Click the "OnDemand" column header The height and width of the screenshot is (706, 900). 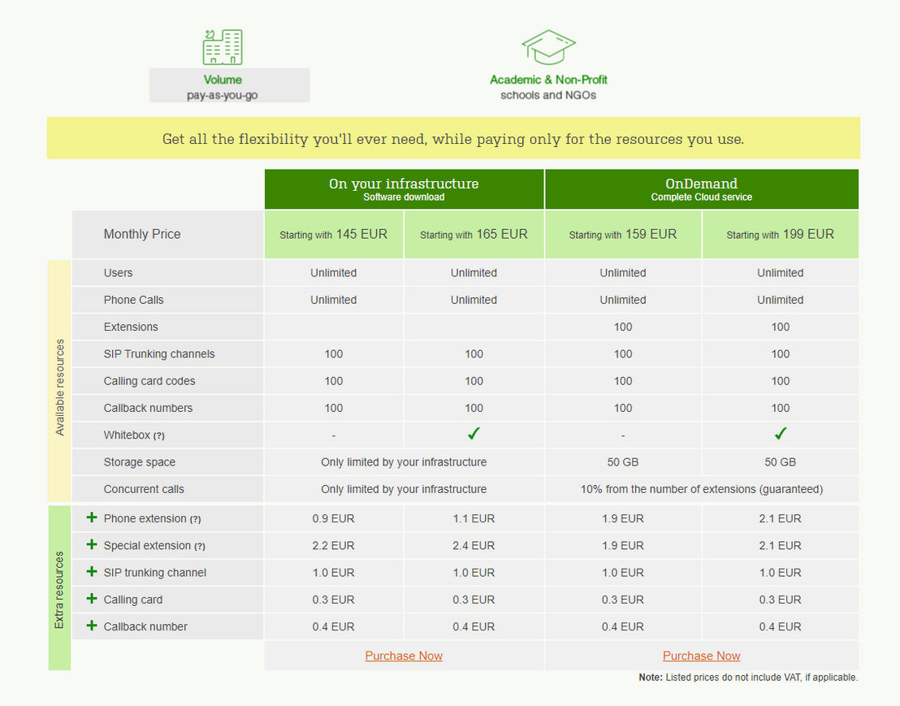tap(702, 188)
